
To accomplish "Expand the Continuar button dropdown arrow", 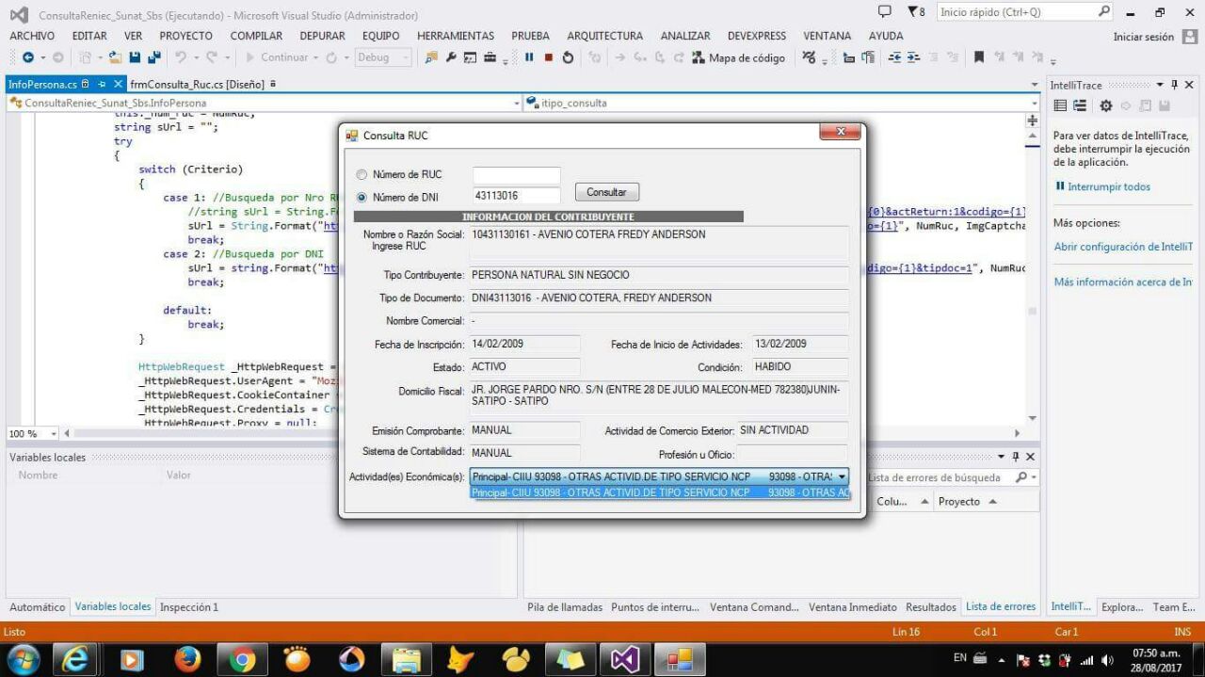I will (x=317, y=57).
